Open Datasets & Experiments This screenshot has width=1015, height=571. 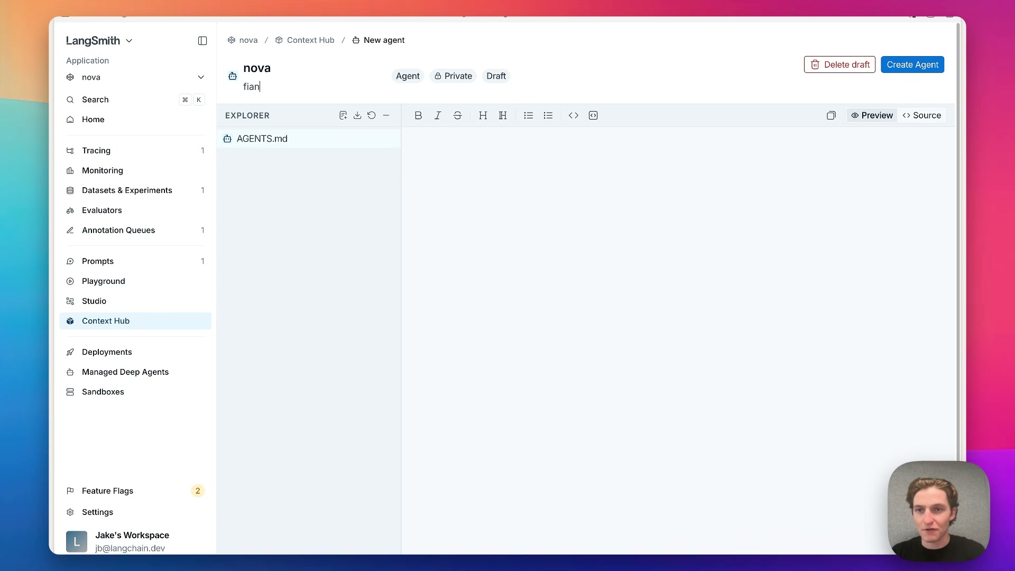(x=135, y=190)
